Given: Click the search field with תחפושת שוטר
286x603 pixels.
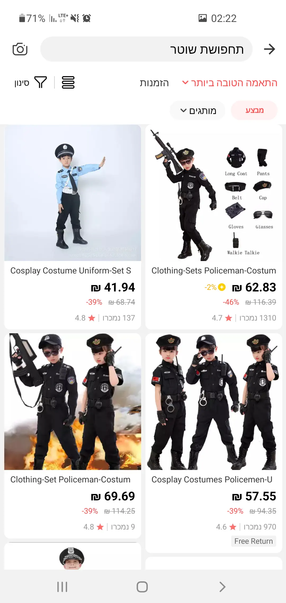Looking at the screenshot, I should coord(146,49).
